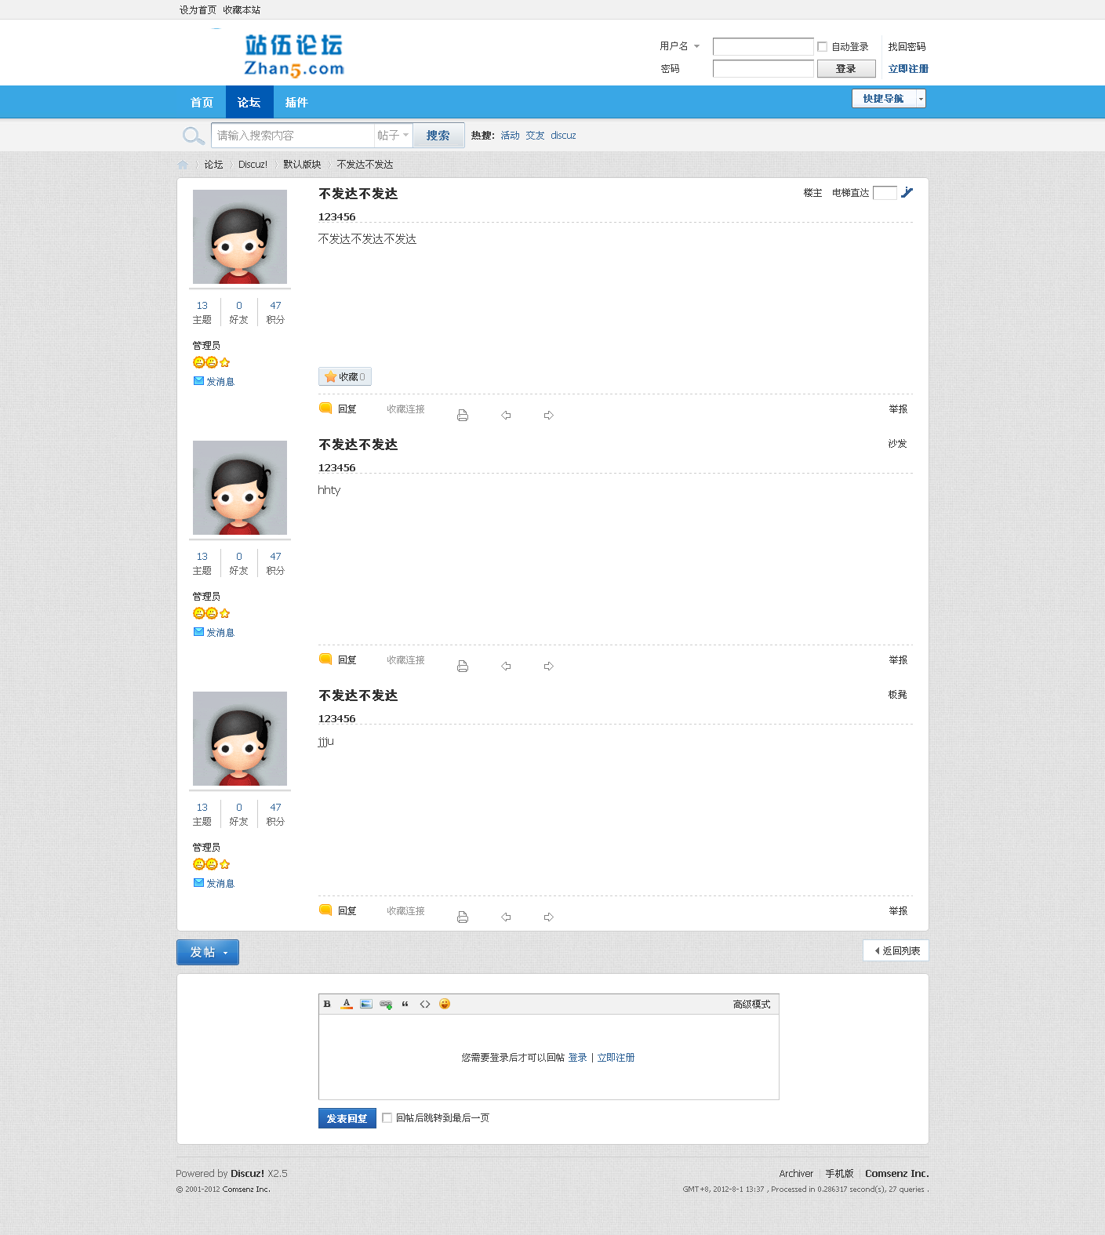Open the 用户名 login type dropdown
The image size is (1105, 1235).
coord(680,46)
